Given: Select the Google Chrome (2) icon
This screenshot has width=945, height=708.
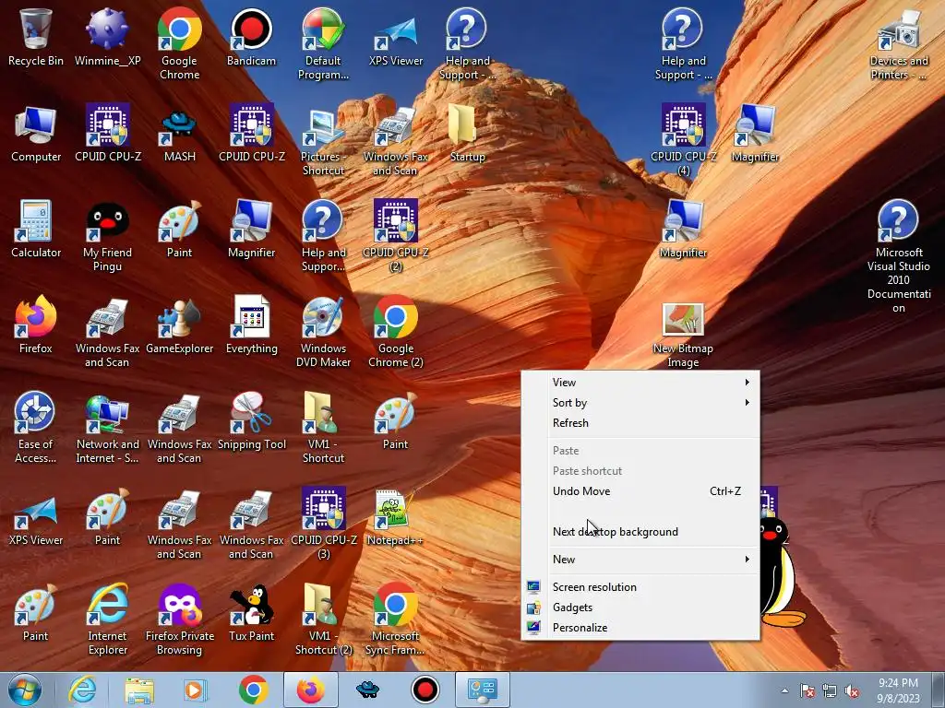Looking at the screenshot, I should (395, 332).
